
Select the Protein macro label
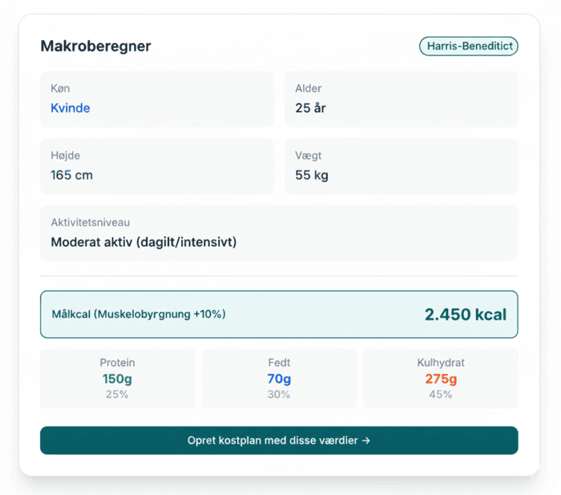point(117,363)
